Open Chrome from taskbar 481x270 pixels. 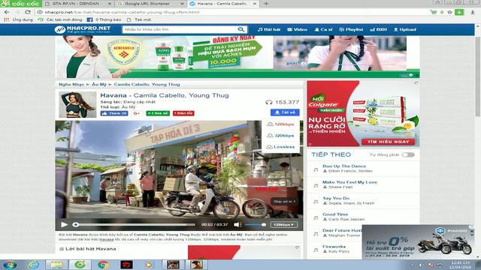[x=103, y=265]
